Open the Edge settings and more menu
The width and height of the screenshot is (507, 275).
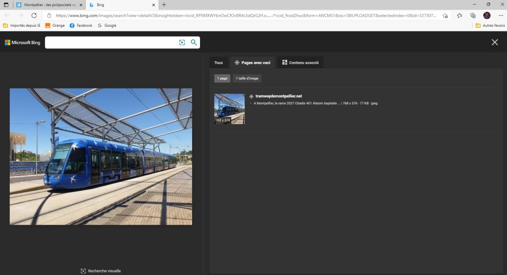[x=500, y=15]
